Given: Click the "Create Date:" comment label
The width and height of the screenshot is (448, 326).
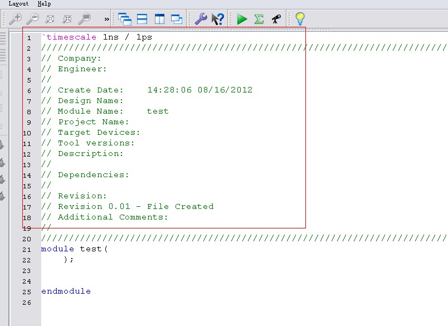Looking at the screenshot, I should click(x=91, y=90).
